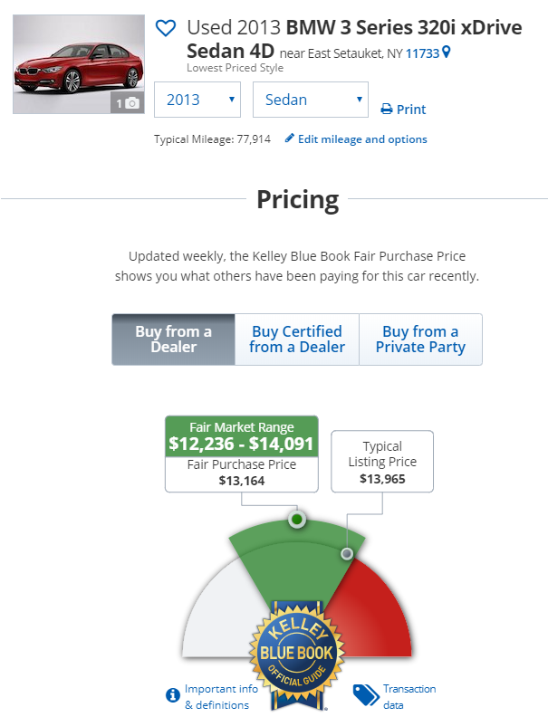
Task: Click the printer icon
Action: 387,110
